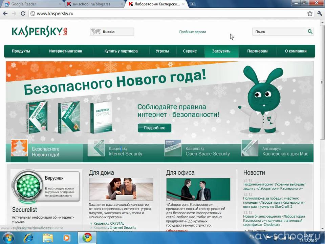Open the Kaspersky Internet Security text link
The width and height of the screenshot is (325, 244).
(x=115, y=227)
